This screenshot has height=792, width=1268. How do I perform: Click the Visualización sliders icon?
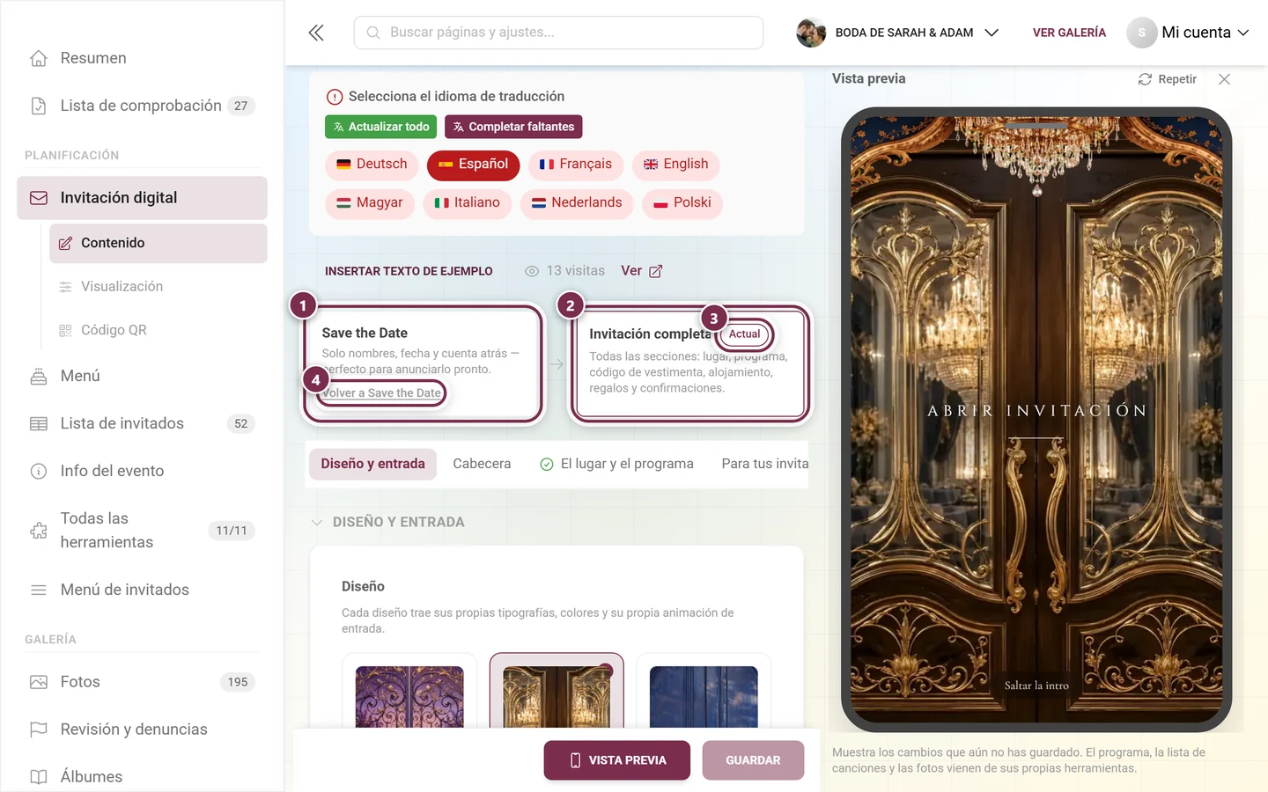65,287
